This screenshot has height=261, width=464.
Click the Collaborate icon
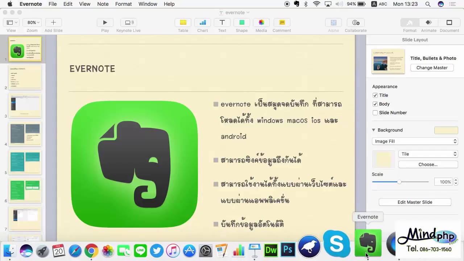(x=356, y=22)
